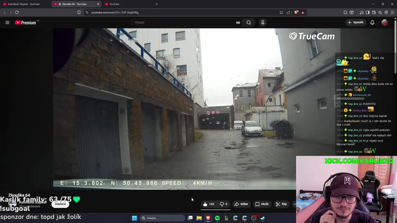
Task: Reload the page
Action: coord(17,12)
